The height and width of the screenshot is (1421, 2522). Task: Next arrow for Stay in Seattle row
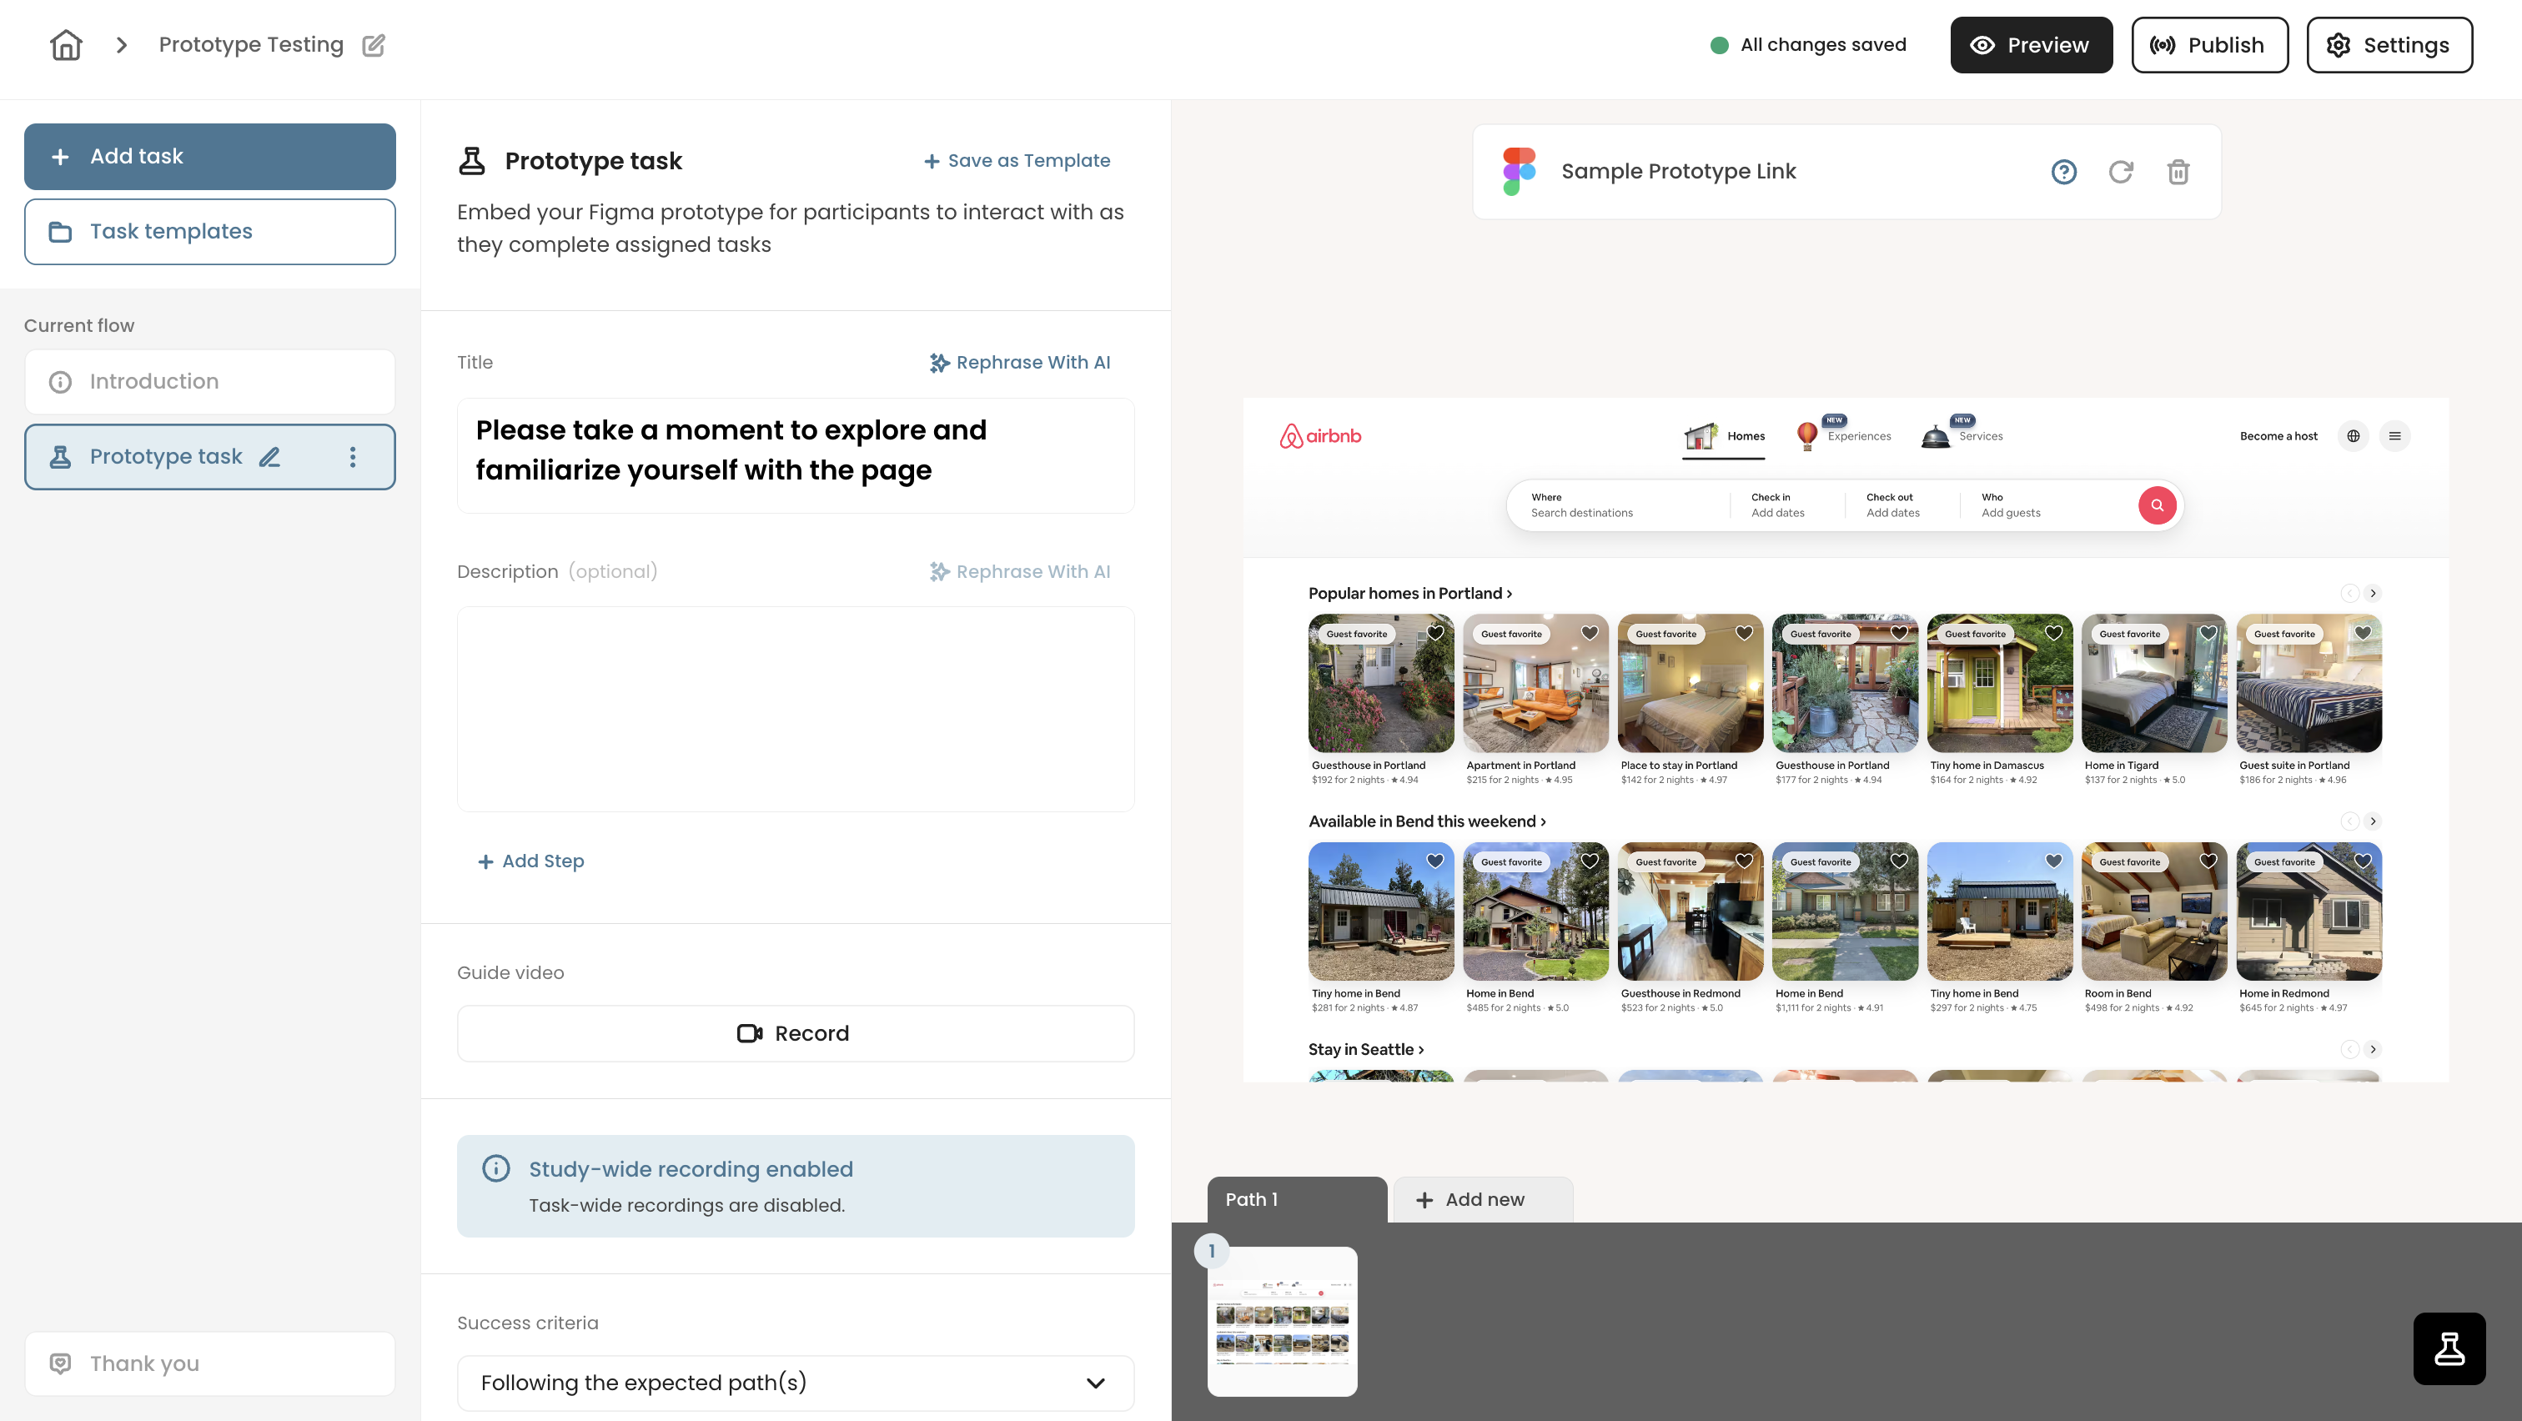[x=2374, y=1049]
